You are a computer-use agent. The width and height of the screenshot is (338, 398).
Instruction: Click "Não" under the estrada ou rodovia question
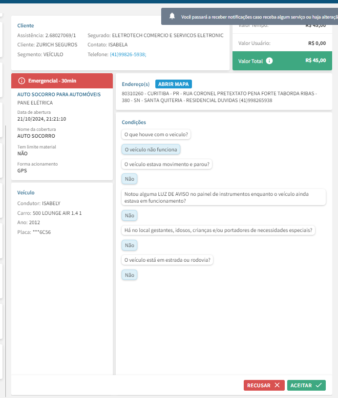pos(129,275)
